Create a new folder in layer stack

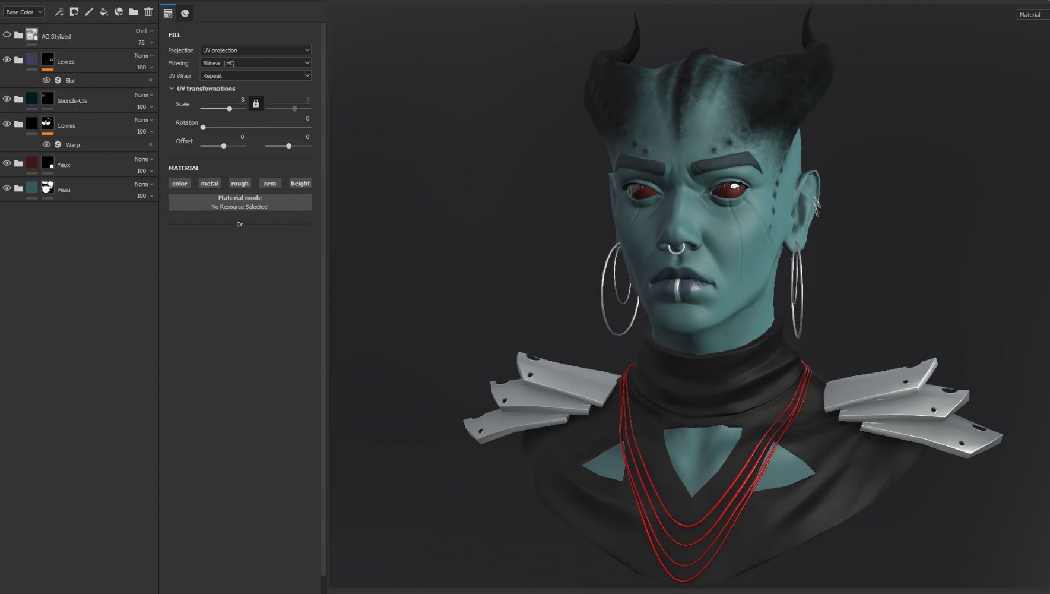[134, 12]
